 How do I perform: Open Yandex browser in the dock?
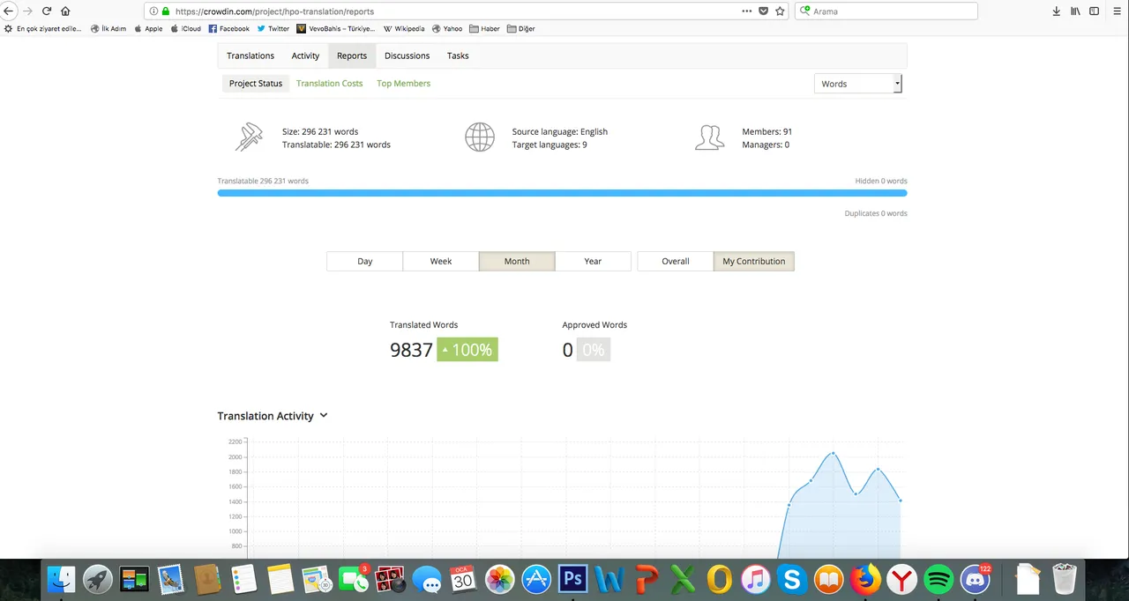click(x=901, y=579)
